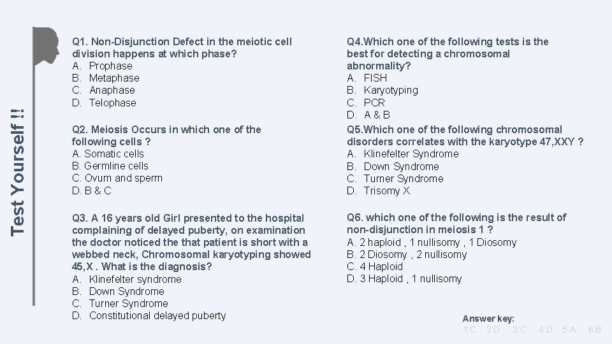Choose the "FISH" option in Q4
This screenshot has width=612, height=344.
tap(375, 78)
